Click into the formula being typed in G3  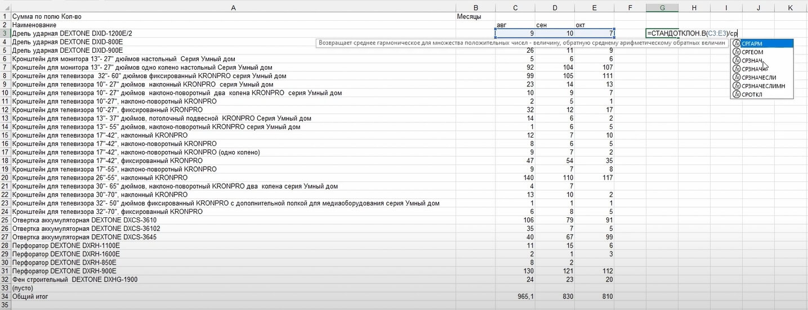coord(692,34)
